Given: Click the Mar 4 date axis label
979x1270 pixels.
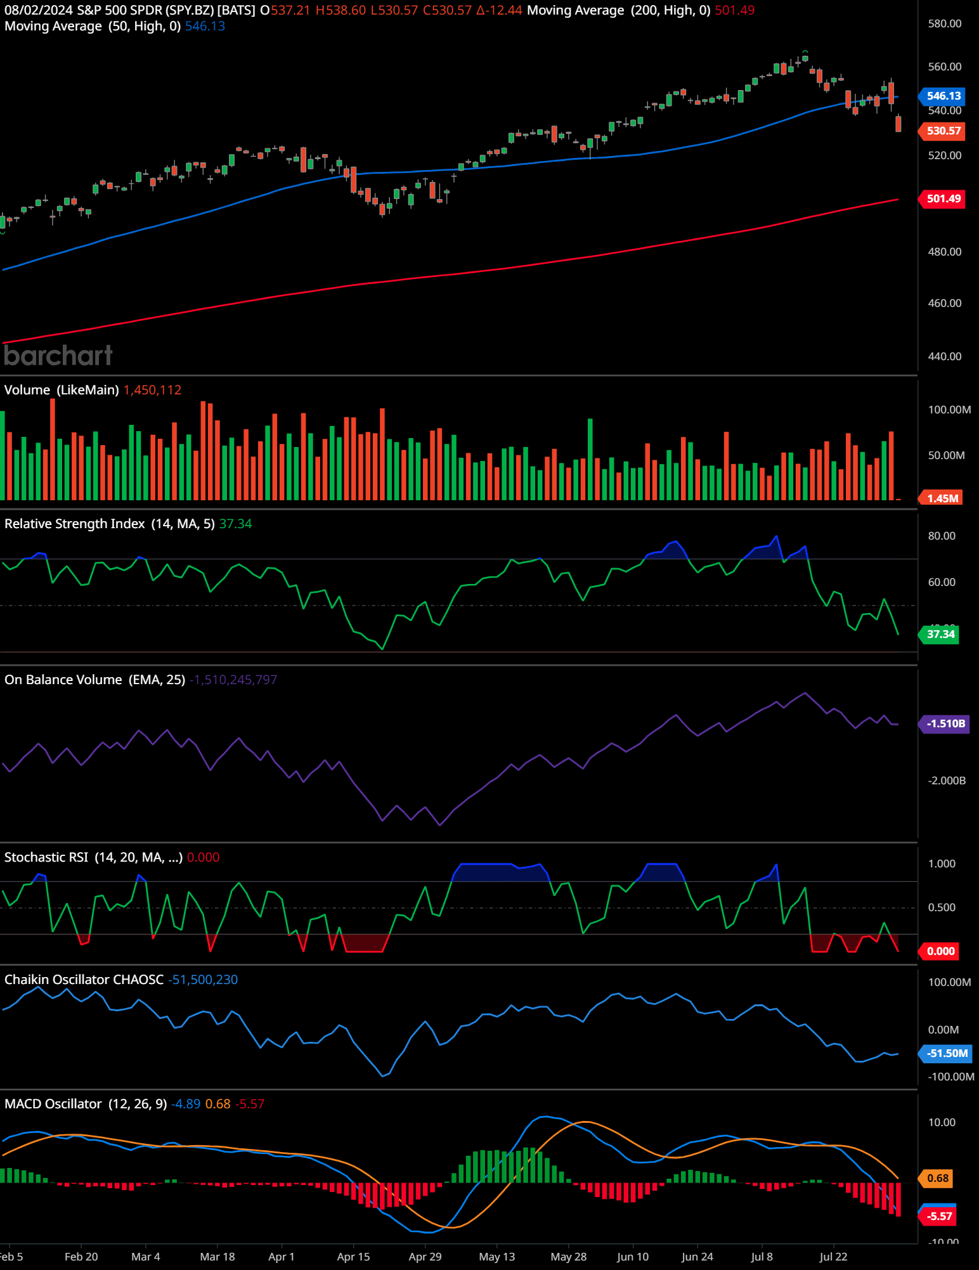Looking at the screenshot, I should pos(146,1257).
